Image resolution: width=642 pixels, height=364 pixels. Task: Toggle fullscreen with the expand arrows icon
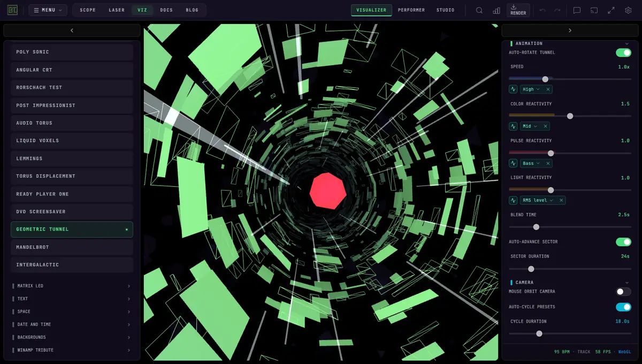611,10
